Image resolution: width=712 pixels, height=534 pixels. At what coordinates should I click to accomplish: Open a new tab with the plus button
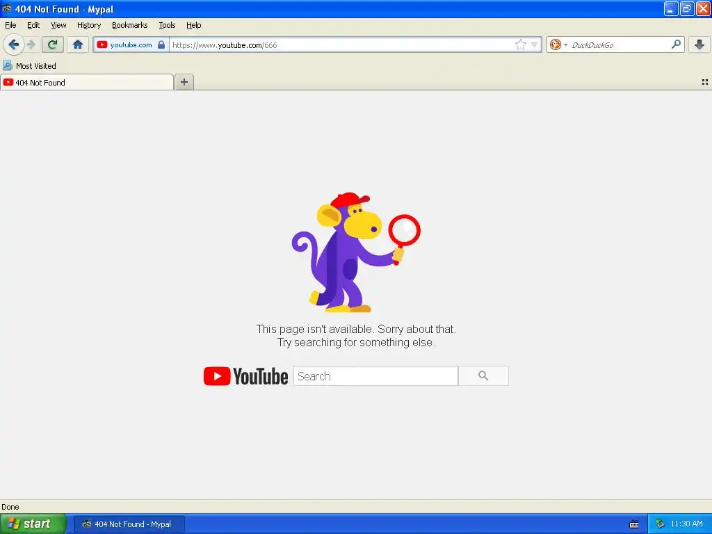184,82
